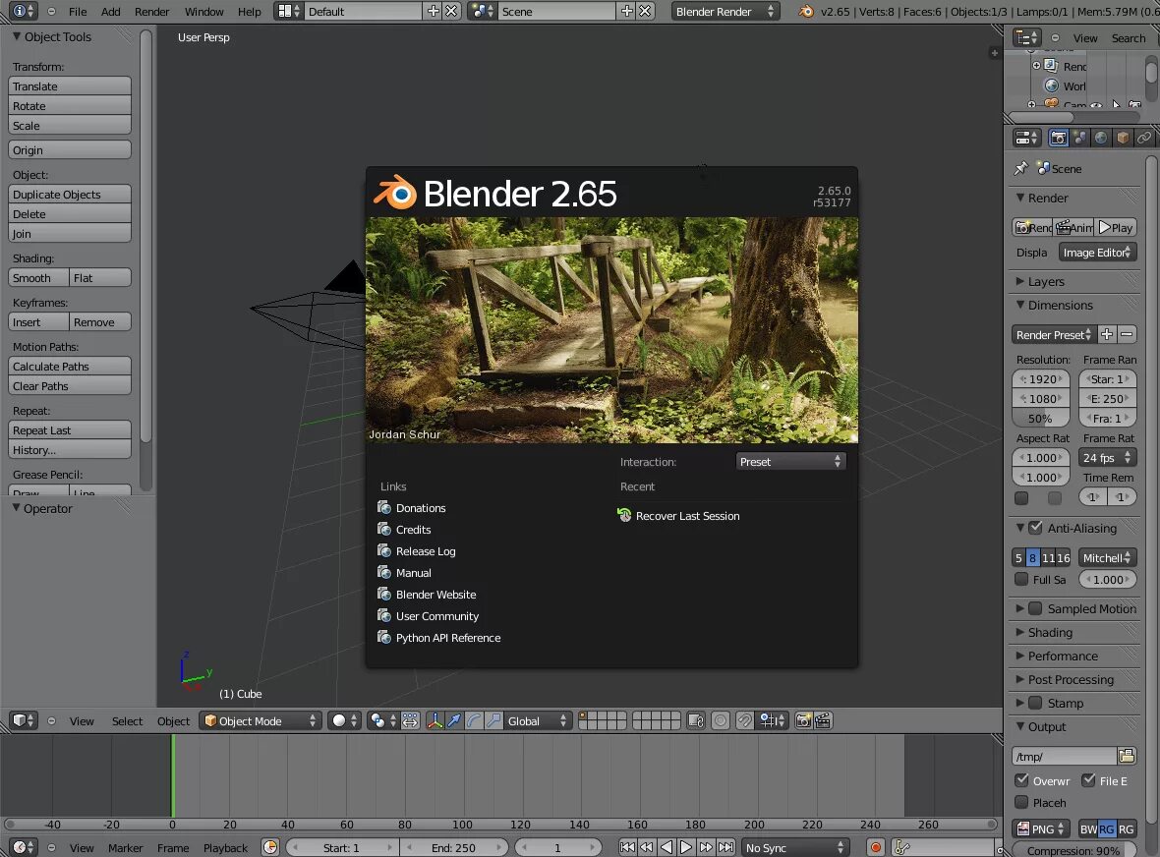This screenshot has height=857, width=1160.
Task: Open the Render Presets dropdown
Action: pos(1054,334)
